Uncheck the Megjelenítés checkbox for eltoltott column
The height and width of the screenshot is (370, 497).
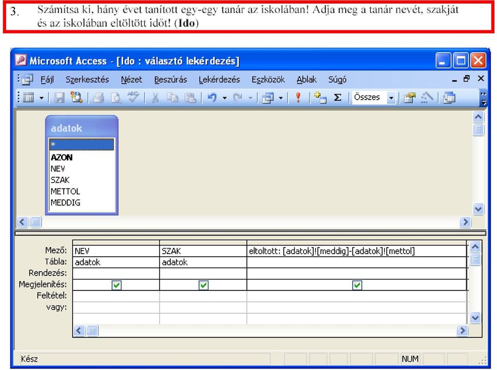(x=357, y=285)
